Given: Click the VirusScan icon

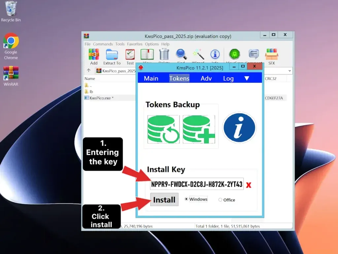Looking at the screenshot, I should coord(234,55).
